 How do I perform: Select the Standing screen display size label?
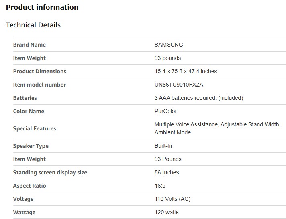coord(50,172)
